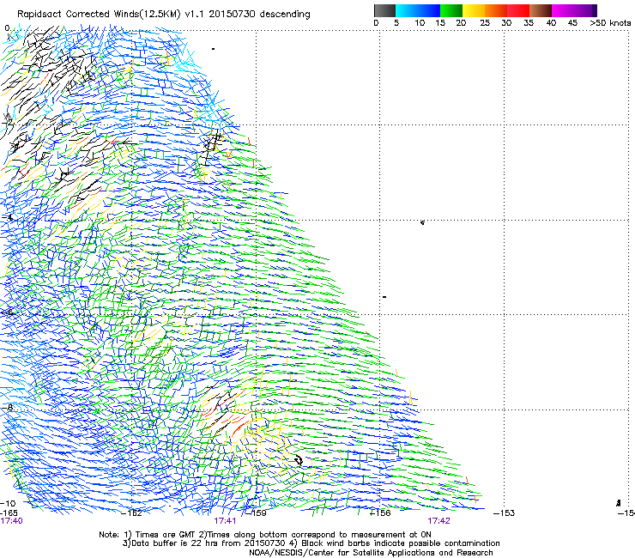Click the purple time stamp '17:40'
The image size is (635, 558).
[11, 521]
